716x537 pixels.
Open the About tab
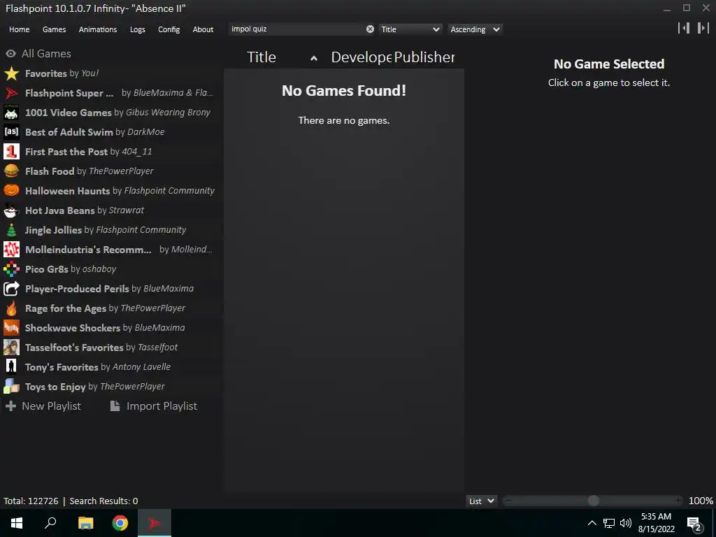(203, 29)
